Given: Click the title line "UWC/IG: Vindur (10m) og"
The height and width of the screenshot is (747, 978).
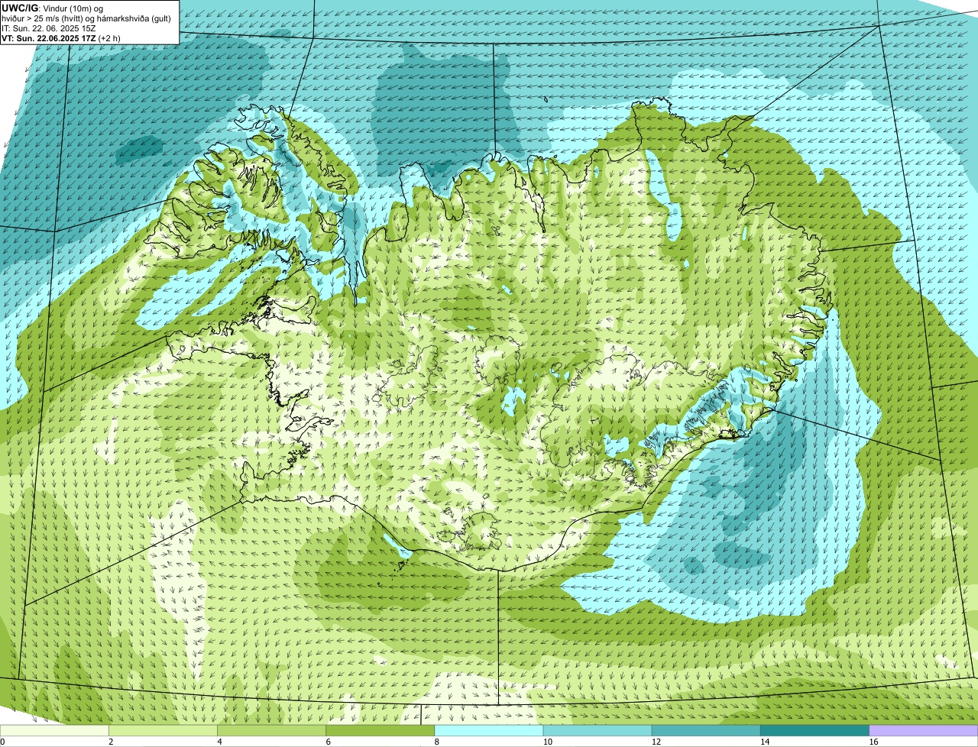Looking at the screenshot, I should pos(53,8).
